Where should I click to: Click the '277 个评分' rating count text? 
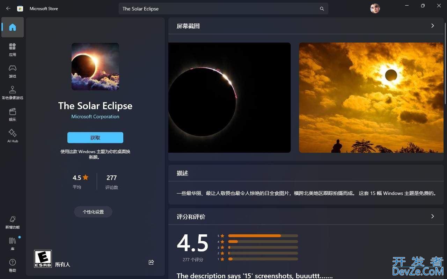[x=193, y=260]
